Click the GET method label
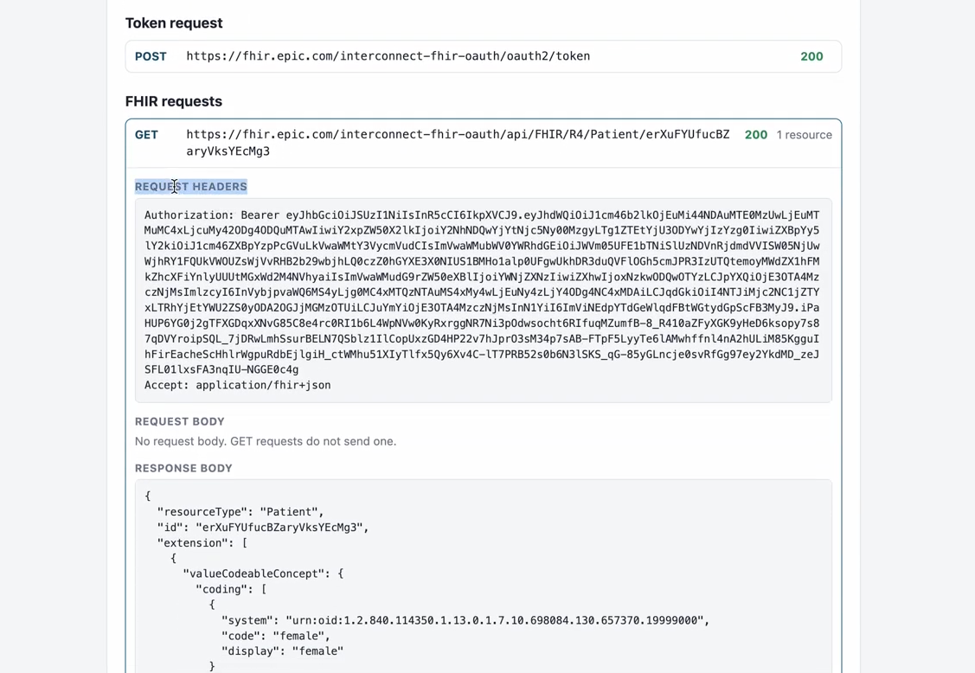The height and width of the screenshot is (673, 975). point(146,135)
